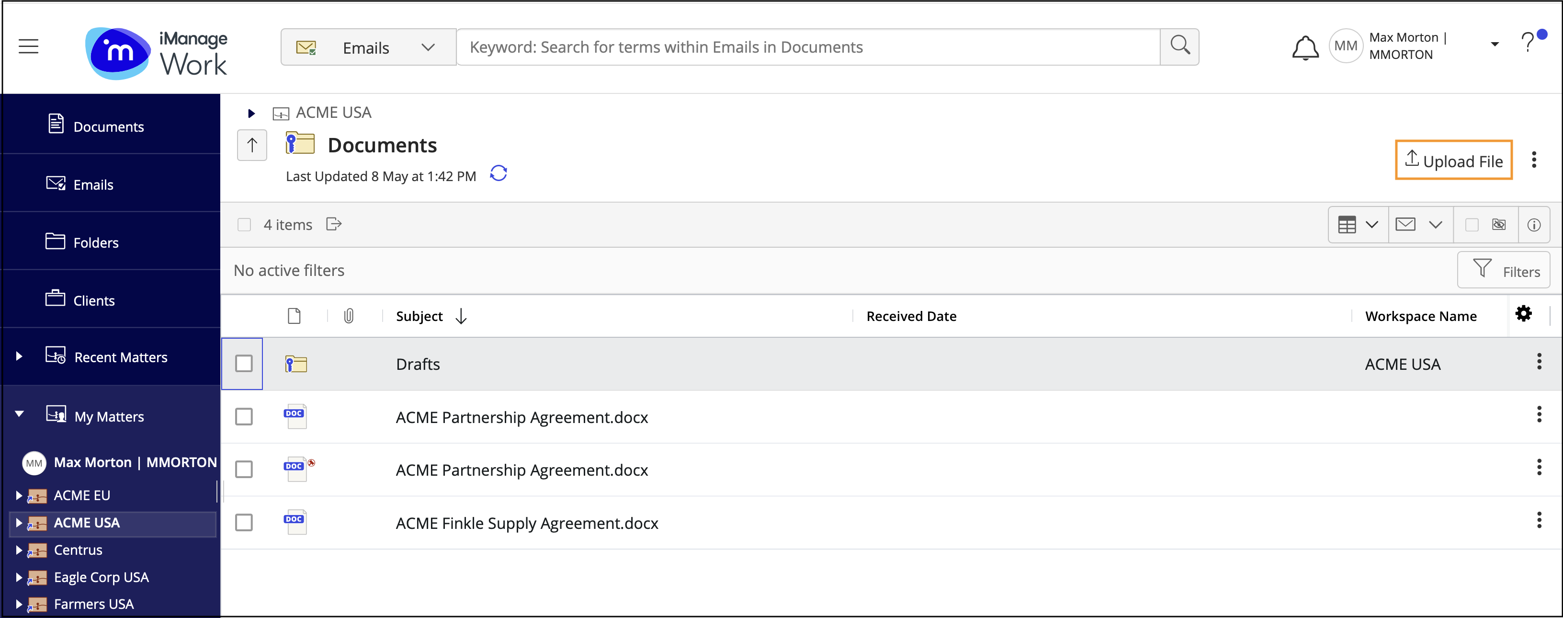Expand the Recent Matters tree

pos(19,356)
